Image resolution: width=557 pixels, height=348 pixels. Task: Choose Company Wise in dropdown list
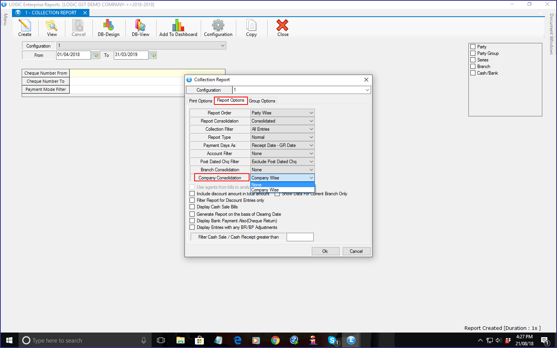282,190
